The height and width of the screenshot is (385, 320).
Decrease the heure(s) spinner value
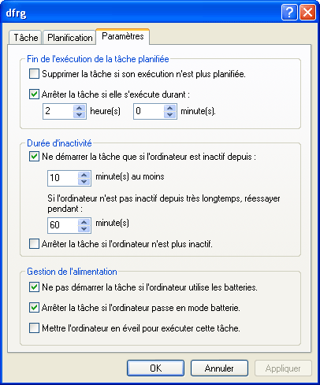coord(79,115)
